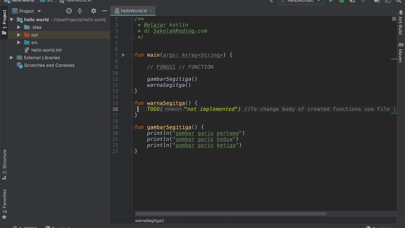Select hello world.iml file

[46, 50]
